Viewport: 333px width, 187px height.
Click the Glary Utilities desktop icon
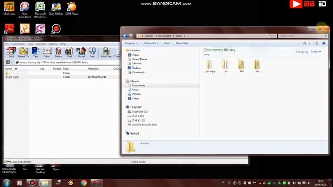tap(56, 8)
